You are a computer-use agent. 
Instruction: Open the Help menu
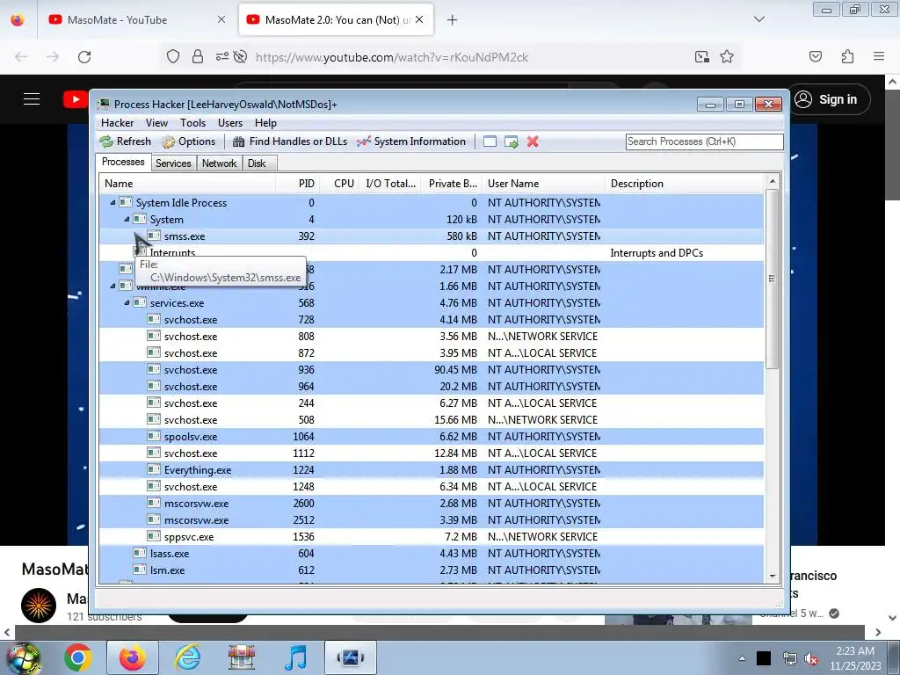pyautogui.click(x=265, y=123)
